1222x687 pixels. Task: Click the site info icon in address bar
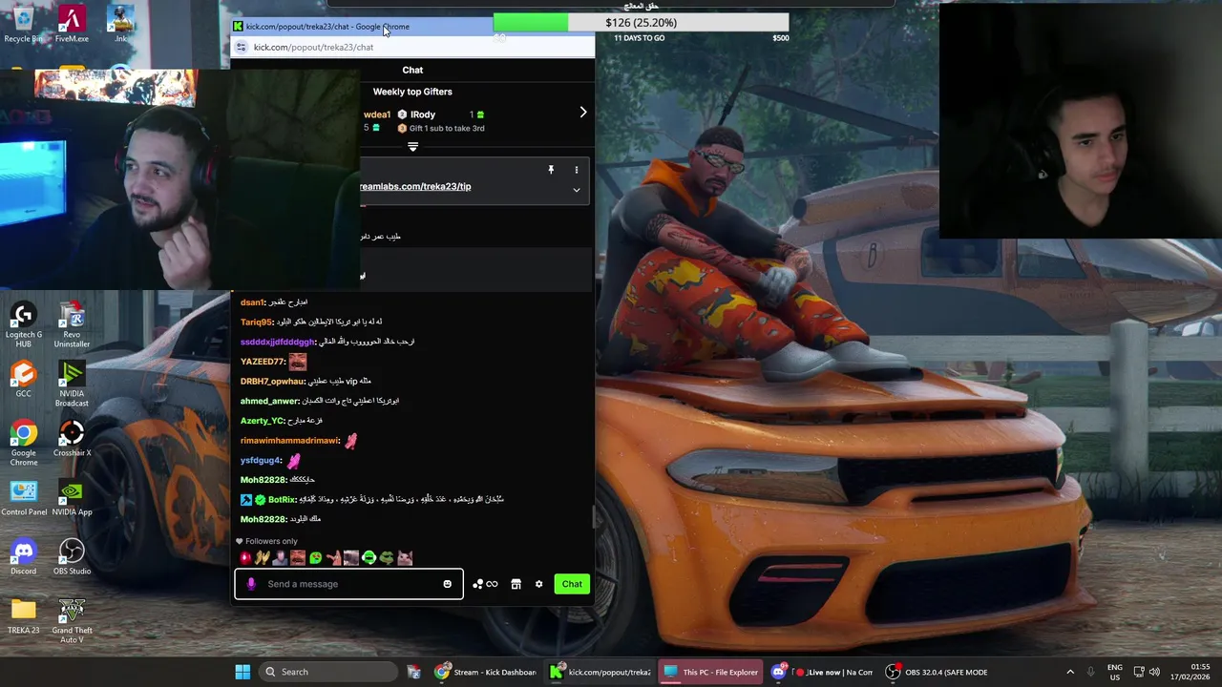[241, 47]
